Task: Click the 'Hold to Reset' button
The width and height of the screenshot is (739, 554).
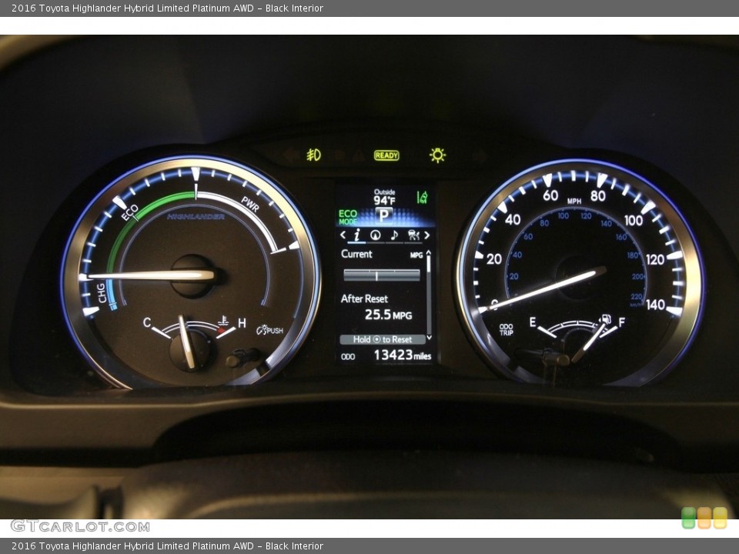Action: pyautogui.click(x=383, y=339)
